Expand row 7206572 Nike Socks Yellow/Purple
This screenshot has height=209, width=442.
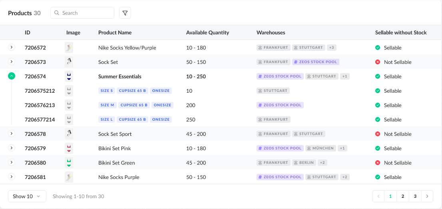(12, 48)
